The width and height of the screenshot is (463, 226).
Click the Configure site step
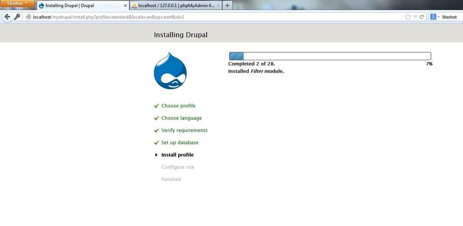pyautogui.click(x=178, y=167)
